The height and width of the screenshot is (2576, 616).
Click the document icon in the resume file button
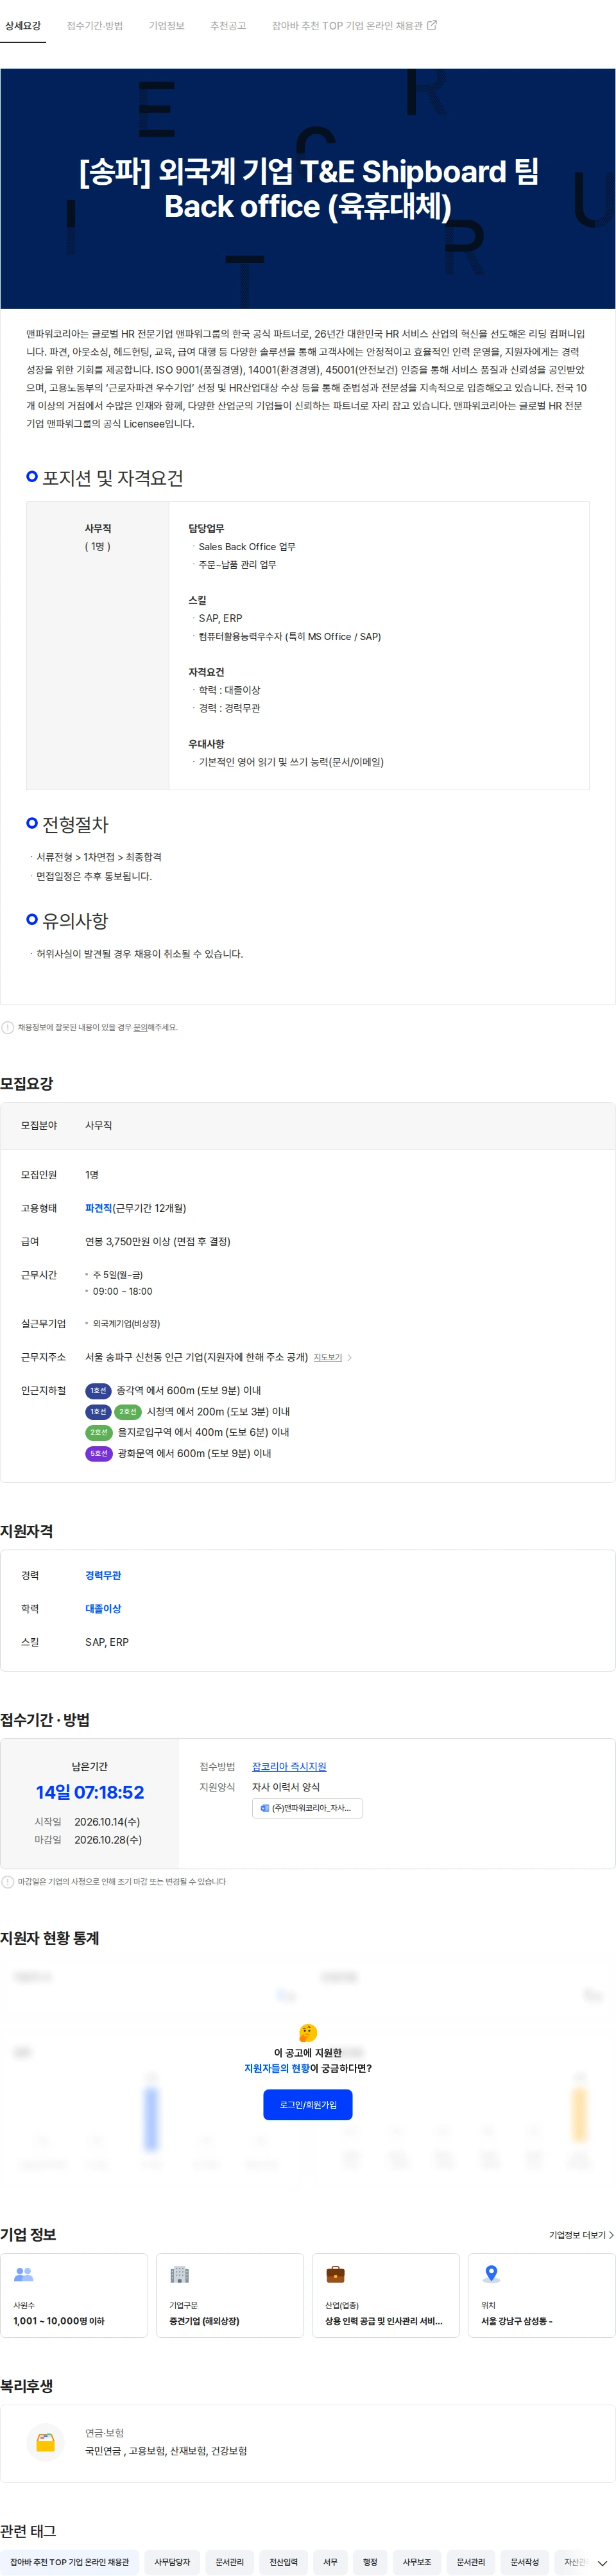click(x=264, y=1808)
